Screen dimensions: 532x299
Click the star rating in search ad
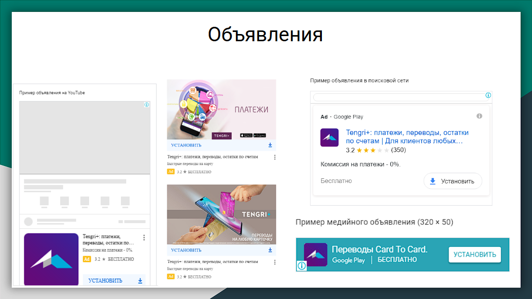pos(372,150)
